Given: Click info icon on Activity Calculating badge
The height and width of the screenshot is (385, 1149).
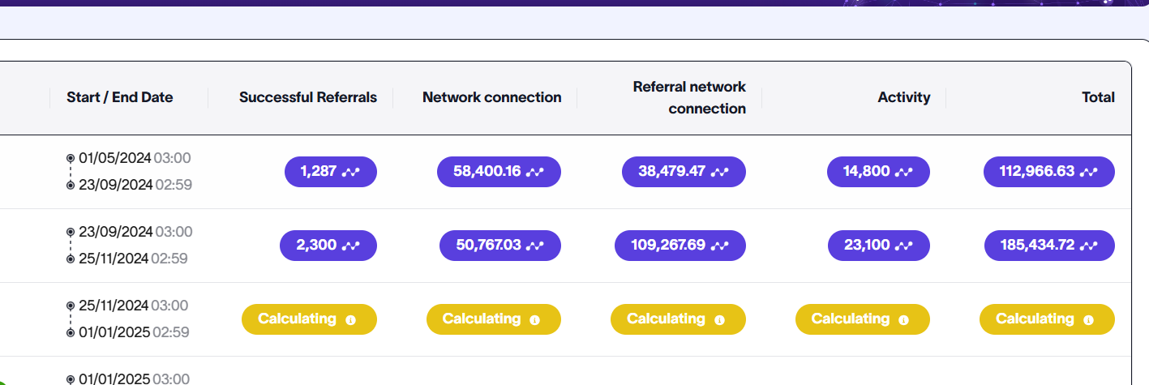Looking at the screenshot, I should (903, 320).
